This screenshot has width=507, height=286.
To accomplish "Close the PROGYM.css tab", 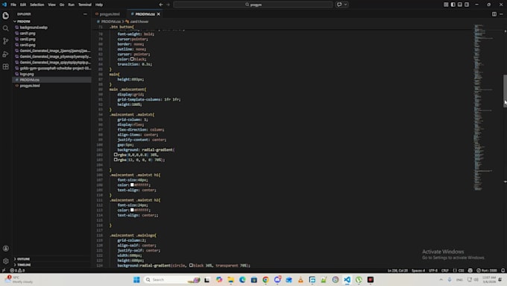I will point(158,14).
